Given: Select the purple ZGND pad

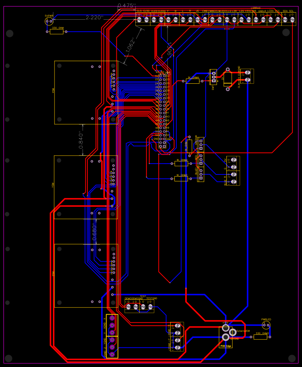Looking at the screenshot, I should coord(112,354).
